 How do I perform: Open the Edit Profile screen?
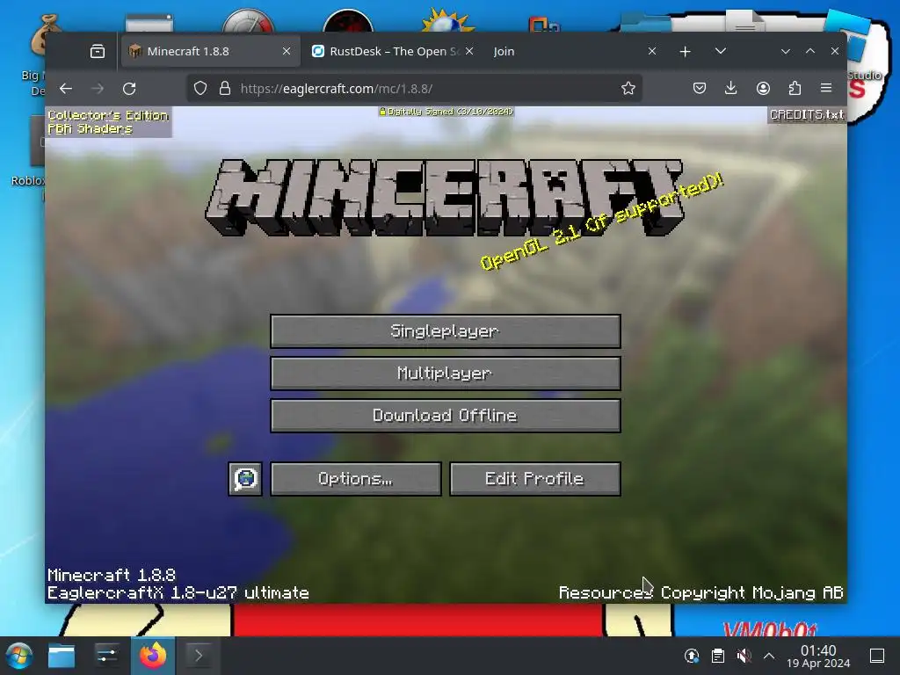click(535, 479)
